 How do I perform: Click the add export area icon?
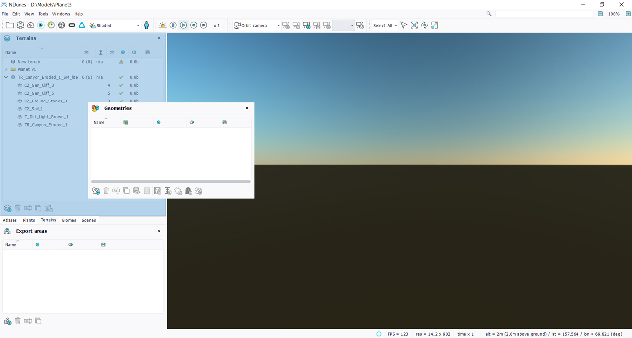coord(8,321)
